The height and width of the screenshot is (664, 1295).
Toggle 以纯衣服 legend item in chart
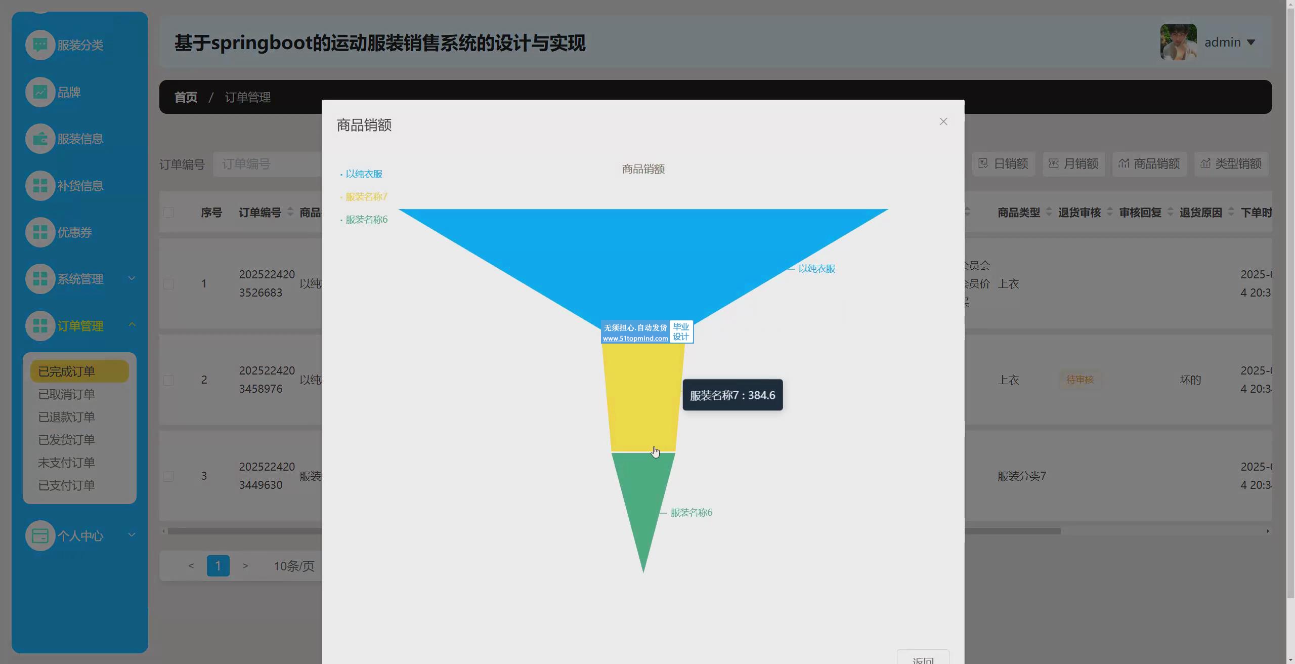[x=363, y=174]
